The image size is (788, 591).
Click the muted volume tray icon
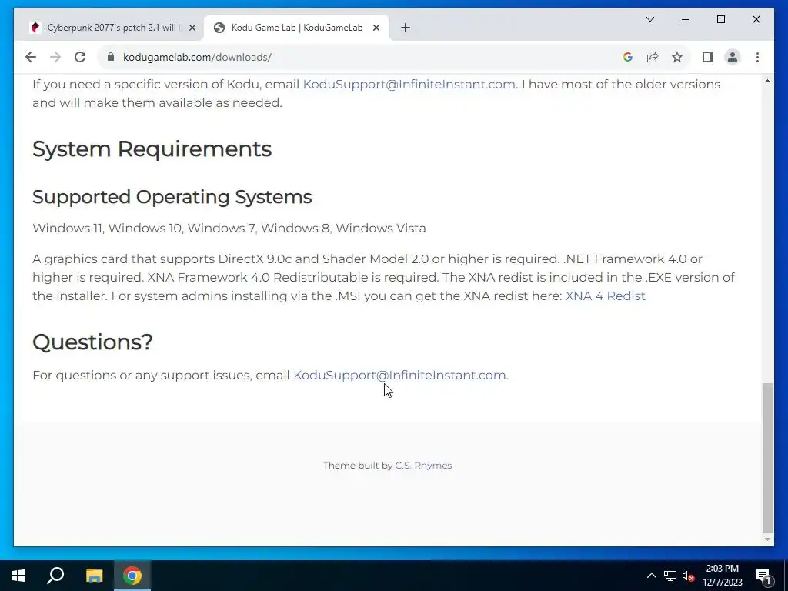[689, 576]
